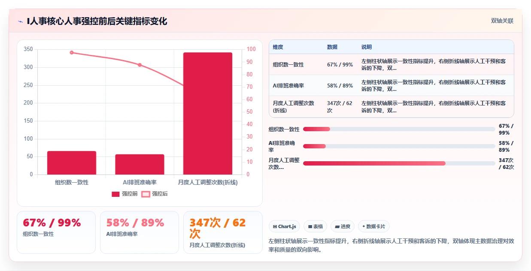This screenshot has width=531, height=271.
Task: Click the 67% / 99% data card
Action: (56, 232)
